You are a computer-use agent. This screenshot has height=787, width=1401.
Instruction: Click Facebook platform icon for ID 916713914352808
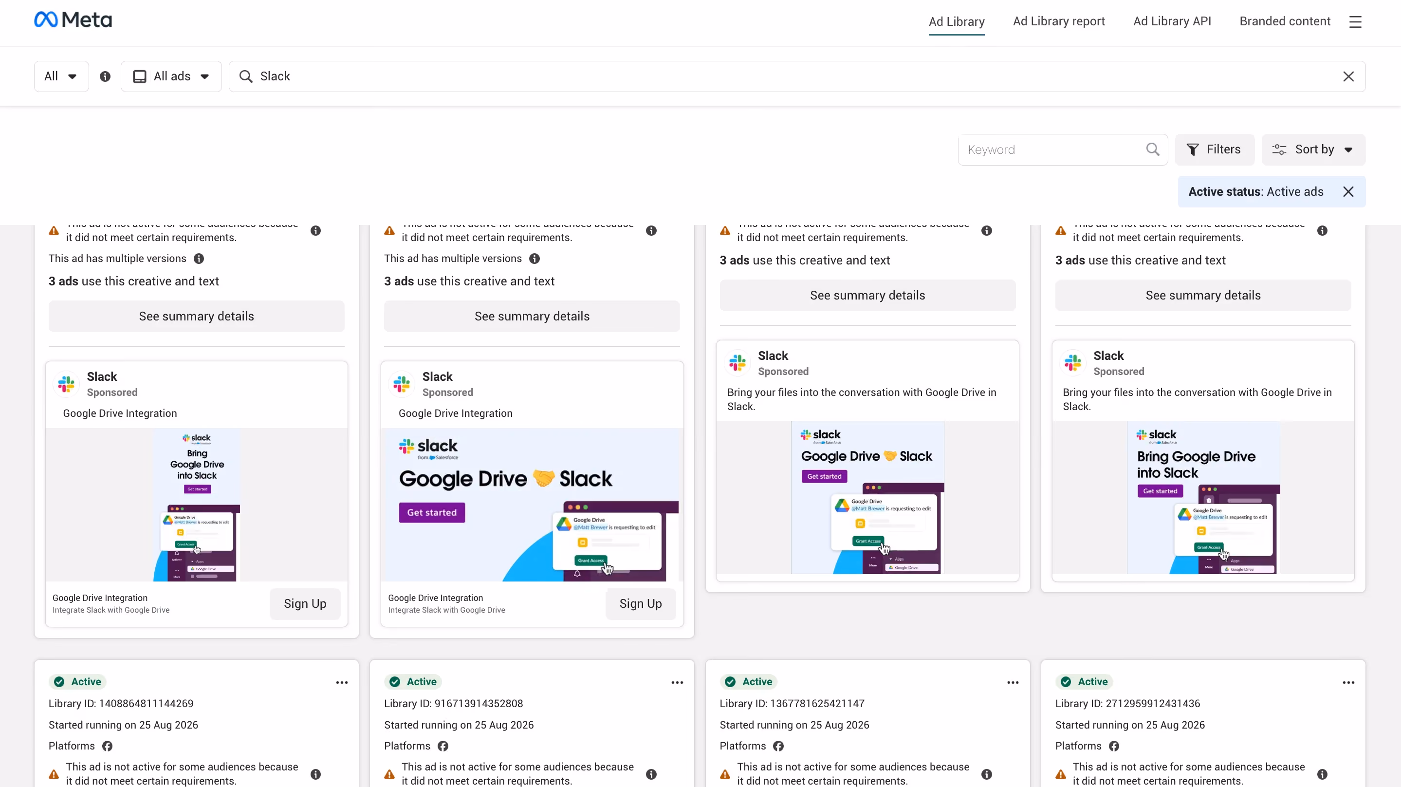(443, 746)
